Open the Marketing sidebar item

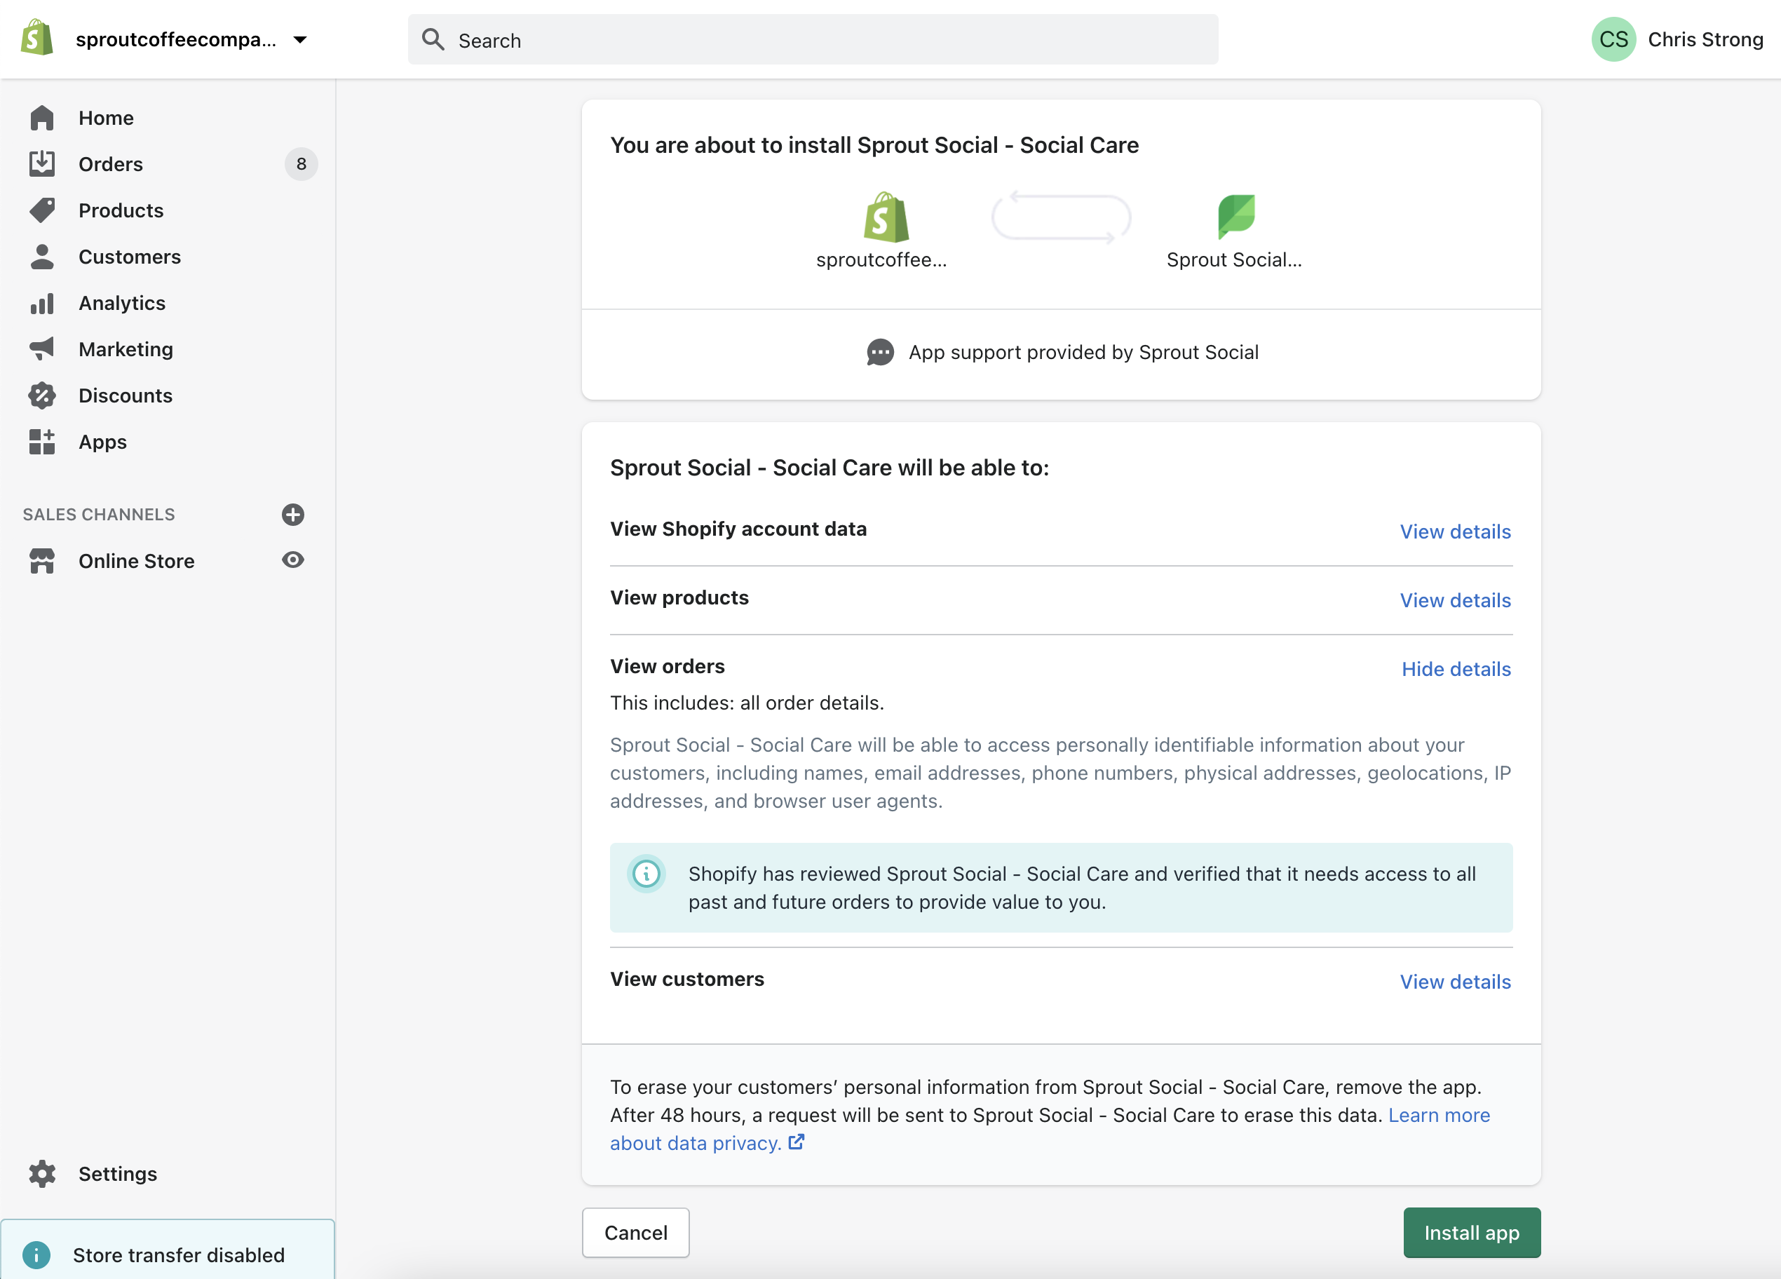coord(126,349)
